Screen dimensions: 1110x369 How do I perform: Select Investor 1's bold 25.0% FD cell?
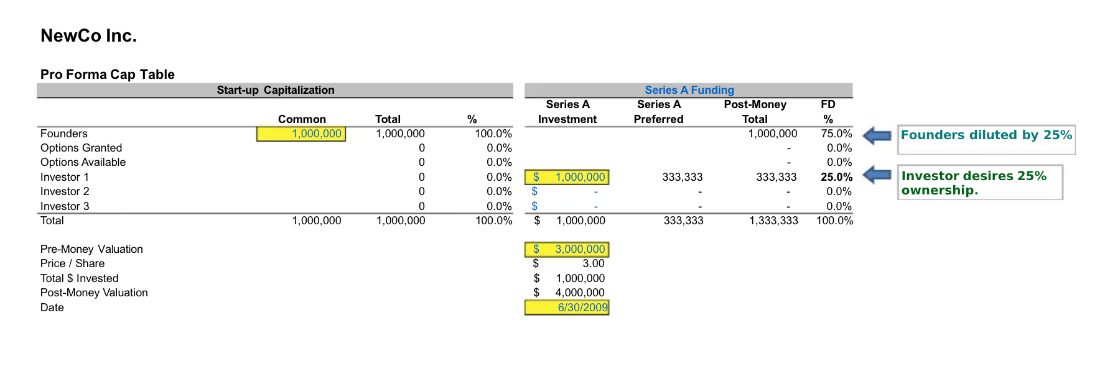(x=836, y=177)
